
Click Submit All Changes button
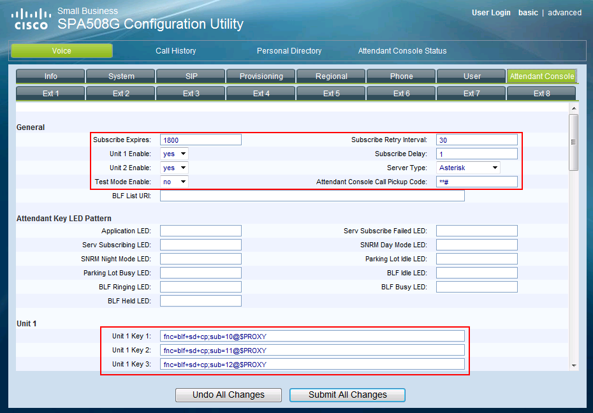(x=348, y=395)
